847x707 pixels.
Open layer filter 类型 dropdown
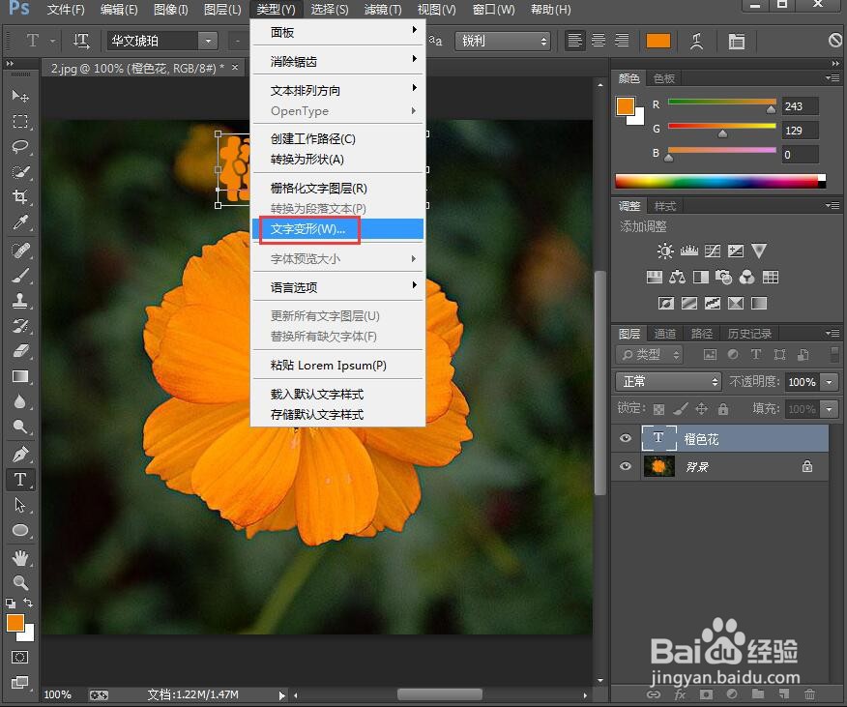[x=650, y=355]
